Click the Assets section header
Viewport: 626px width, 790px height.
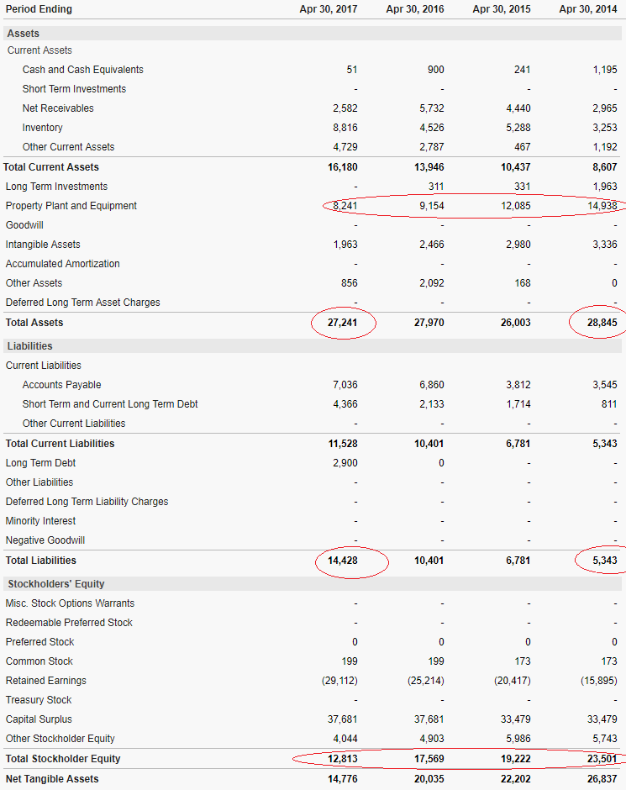pyautogui.click(x=24, y=34)
